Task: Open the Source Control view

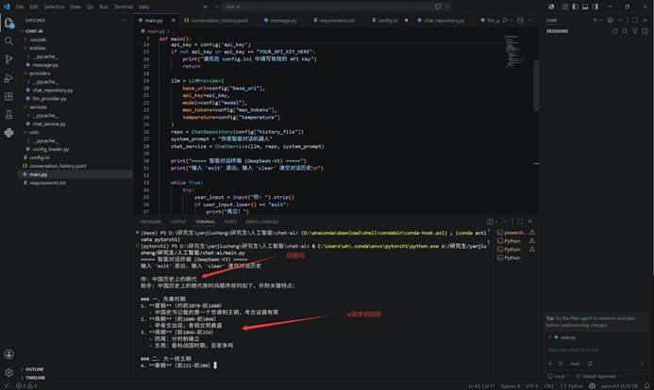Action: pyautogui.click(x=8, y=59)
